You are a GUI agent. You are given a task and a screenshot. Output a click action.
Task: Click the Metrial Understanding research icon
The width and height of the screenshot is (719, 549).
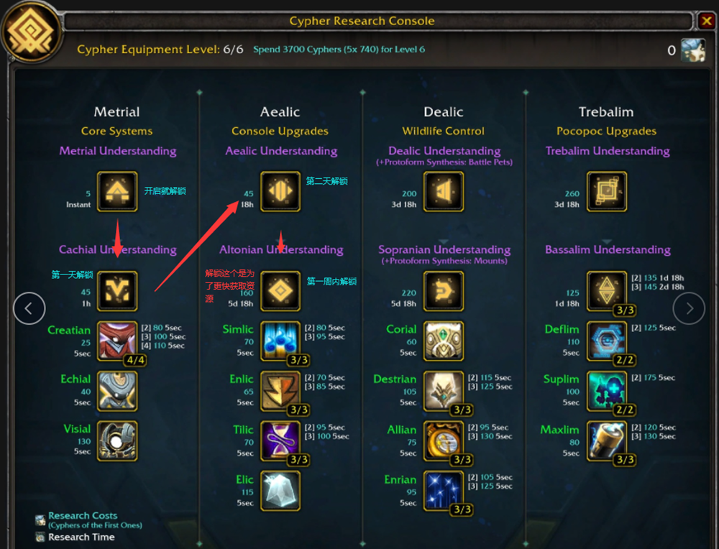click(x=117, y=192)
